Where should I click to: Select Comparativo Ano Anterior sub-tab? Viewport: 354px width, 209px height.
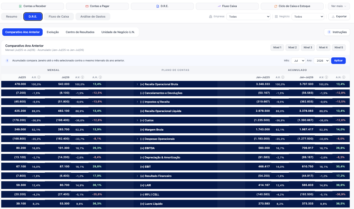pos(23,32)
